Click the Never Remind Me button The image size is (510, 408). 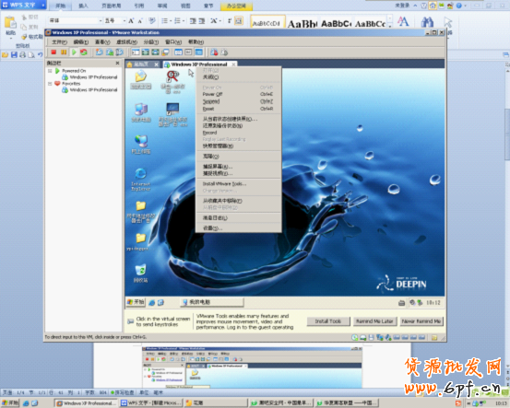421,321
